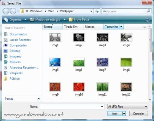Viewport: 154px width, 121px height.
Task: Open the Nome filename dropdown arrow
Action: 102,107
